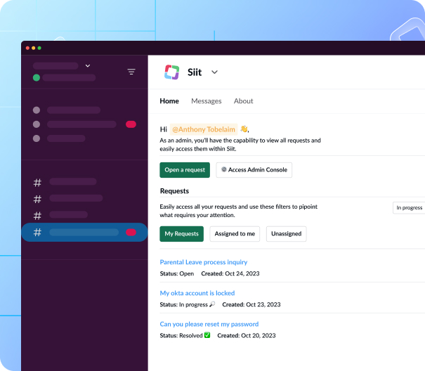Click the Status: Open text
Image resolution: width=425 pixels, height=371 pixels.
pos(177,273)
